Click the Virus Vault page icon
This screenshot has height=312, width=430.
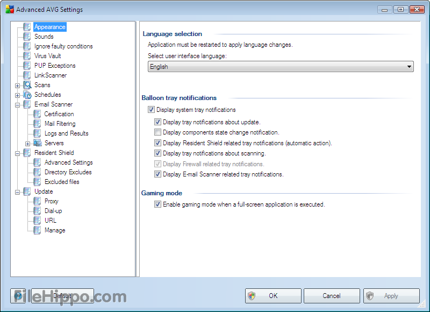(27, 56)
